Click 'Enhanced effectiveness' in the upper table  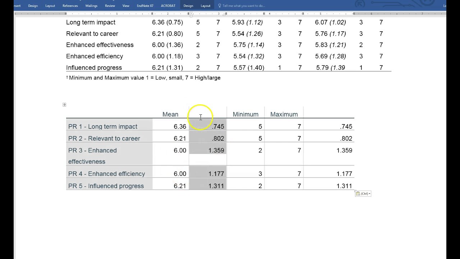(100, 45)
